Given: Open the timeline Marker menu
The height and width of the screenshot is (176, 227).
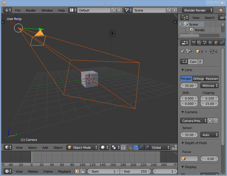Looking at the screenshot, I should (x=33, y=171).
